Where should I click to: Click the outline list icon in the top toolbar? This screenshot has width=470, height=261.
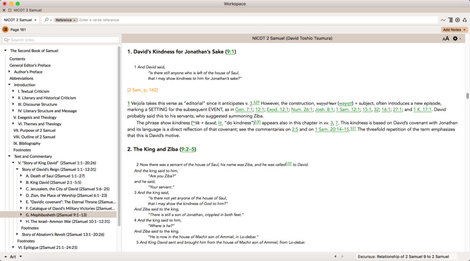(450, 20)
